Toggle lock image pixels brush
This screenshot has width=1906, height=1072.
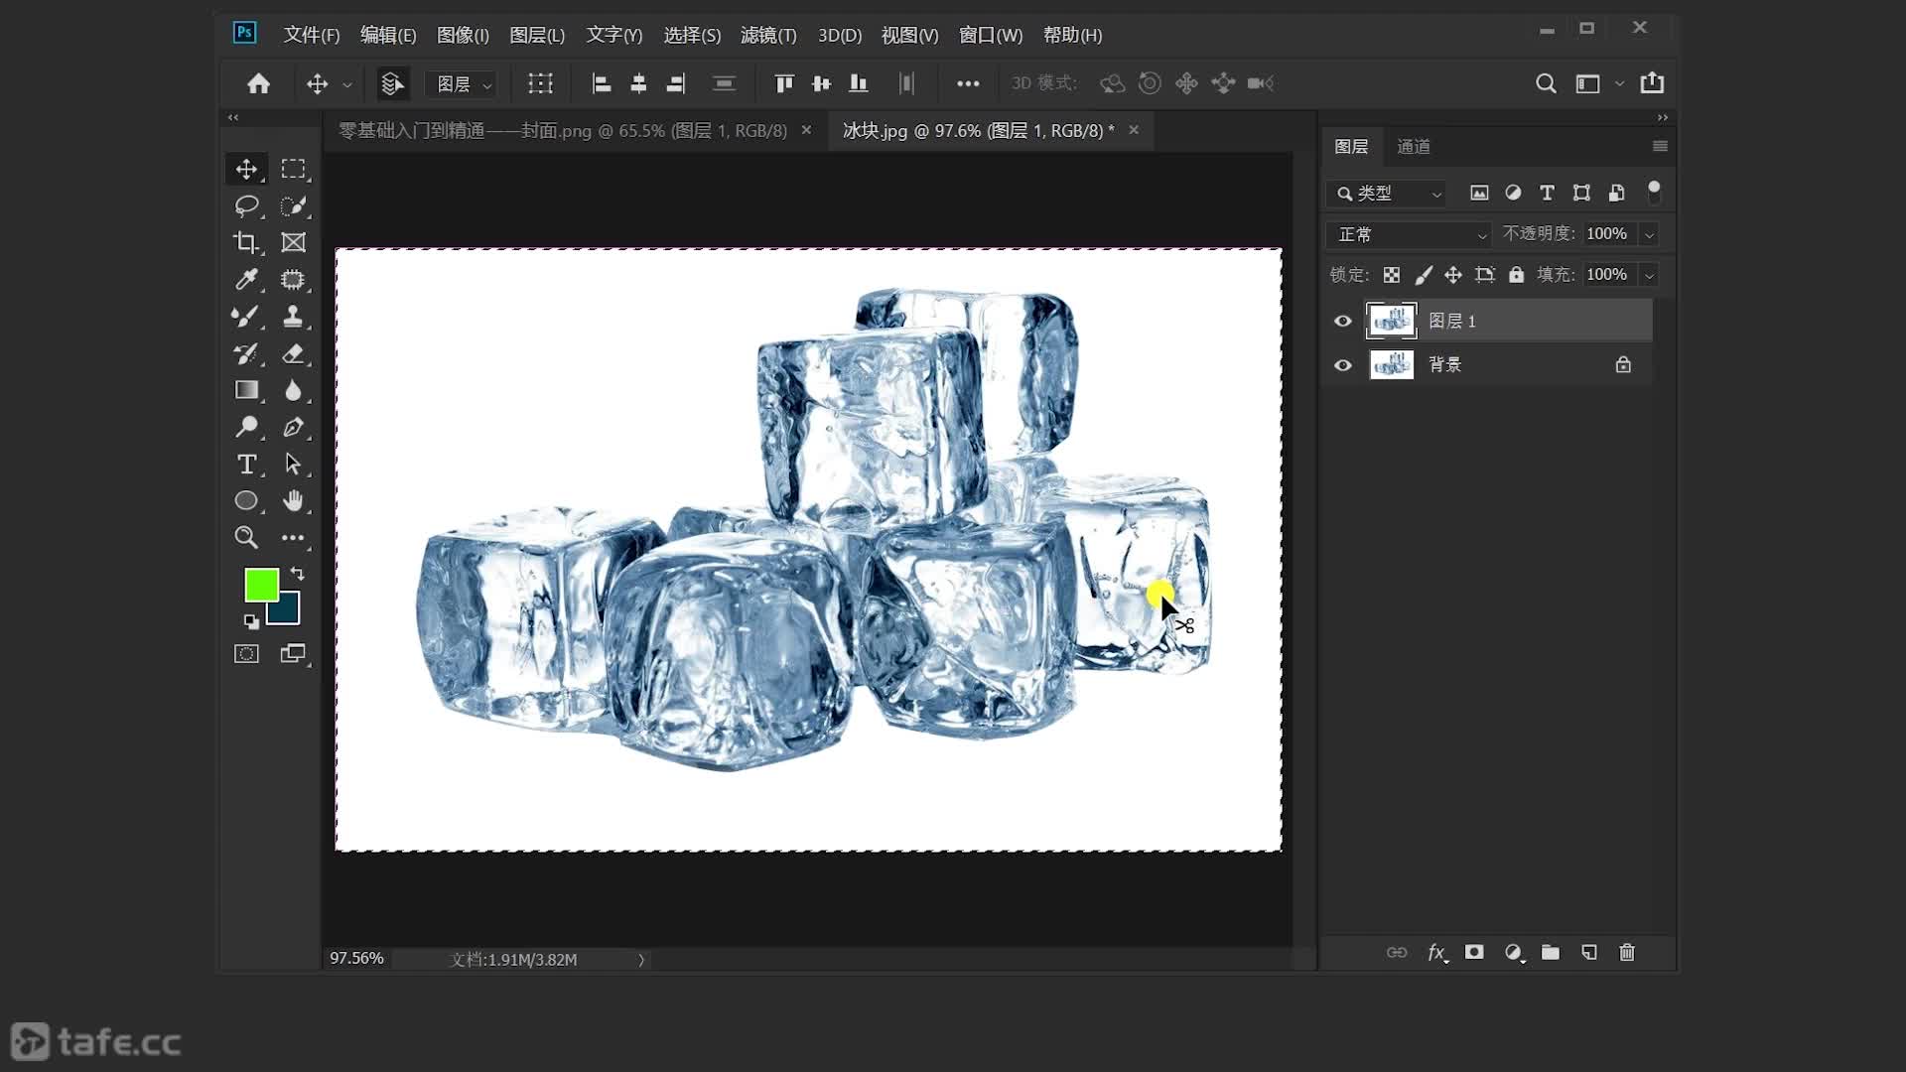point(1423,275)
